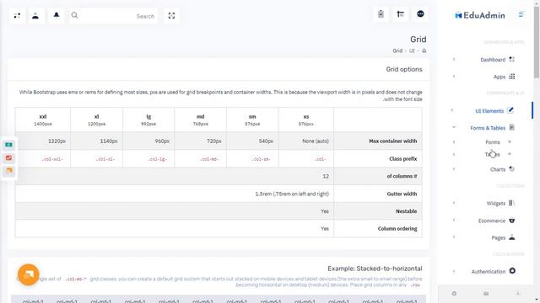Click the Example: Stacked-to-horizontal heading
Screen dimensions: 540x303
(x=375, y=268)
